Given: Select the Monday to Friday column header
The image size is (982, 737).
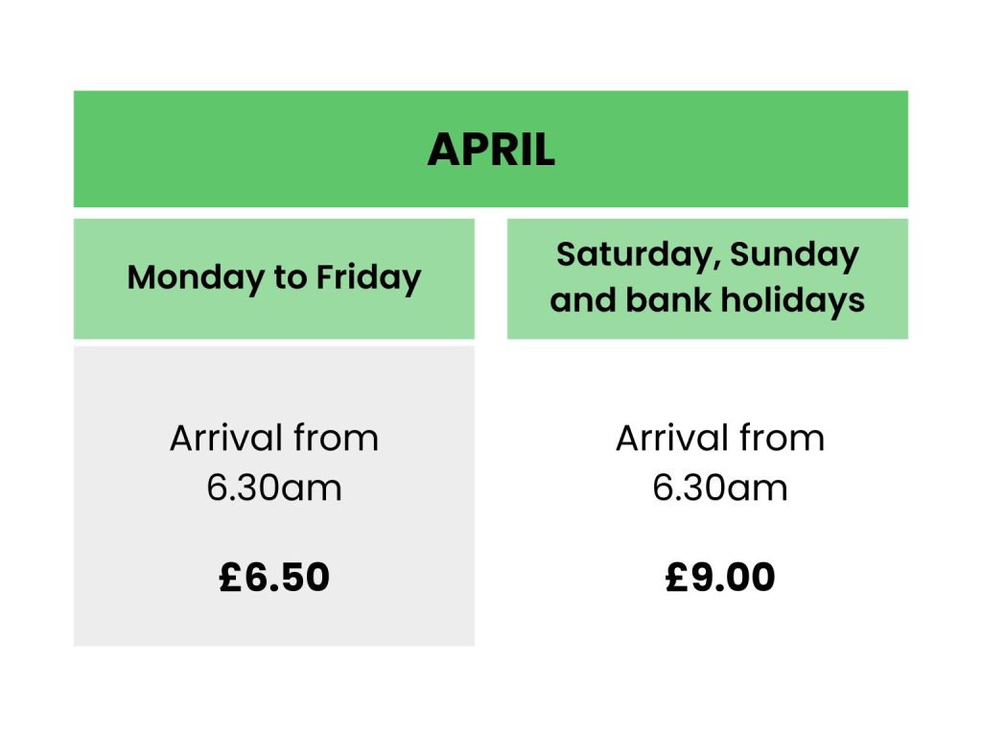Looking at the screenshot, I should click(274, 278).
